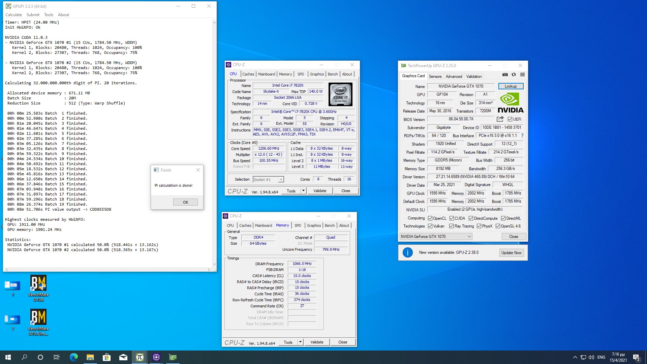Click the Close button in GPU-Z
The height and width of the screenshot is (364, 647).
(x=514, y=237)
